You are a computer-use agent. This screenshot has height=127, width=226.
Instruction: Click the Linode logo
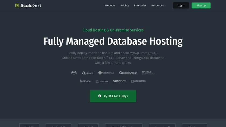coord(85,81)
